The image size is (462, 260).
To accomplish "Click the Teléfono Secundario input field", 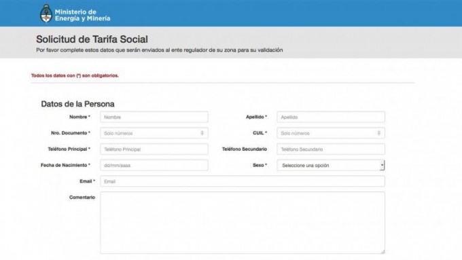I will coord(331,149).
